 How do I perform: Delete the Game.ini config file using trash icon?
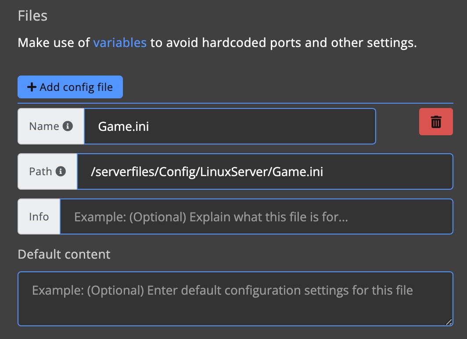click(436, 122)
